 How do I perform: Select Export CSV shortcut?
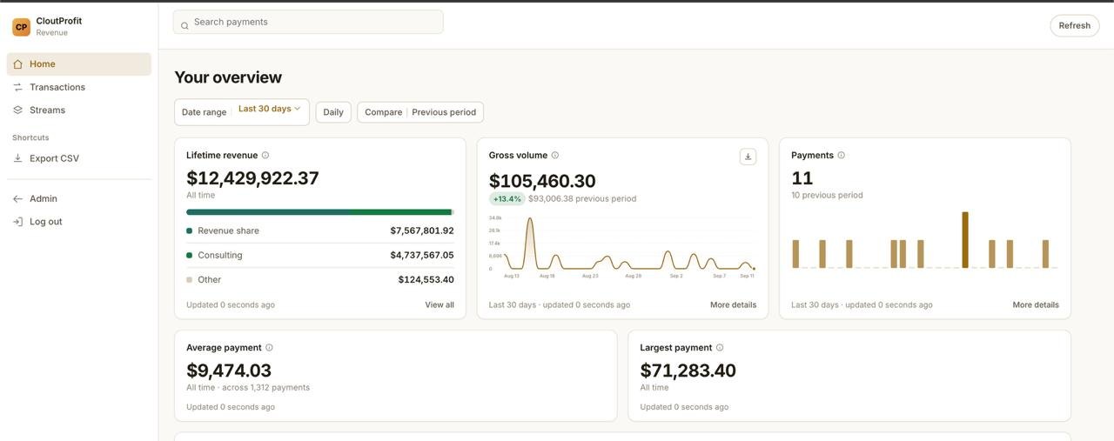coord(79,158)
